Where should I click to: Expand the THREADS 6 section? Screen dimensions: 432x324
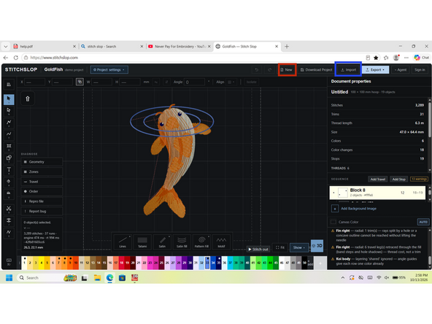[340, 168]
